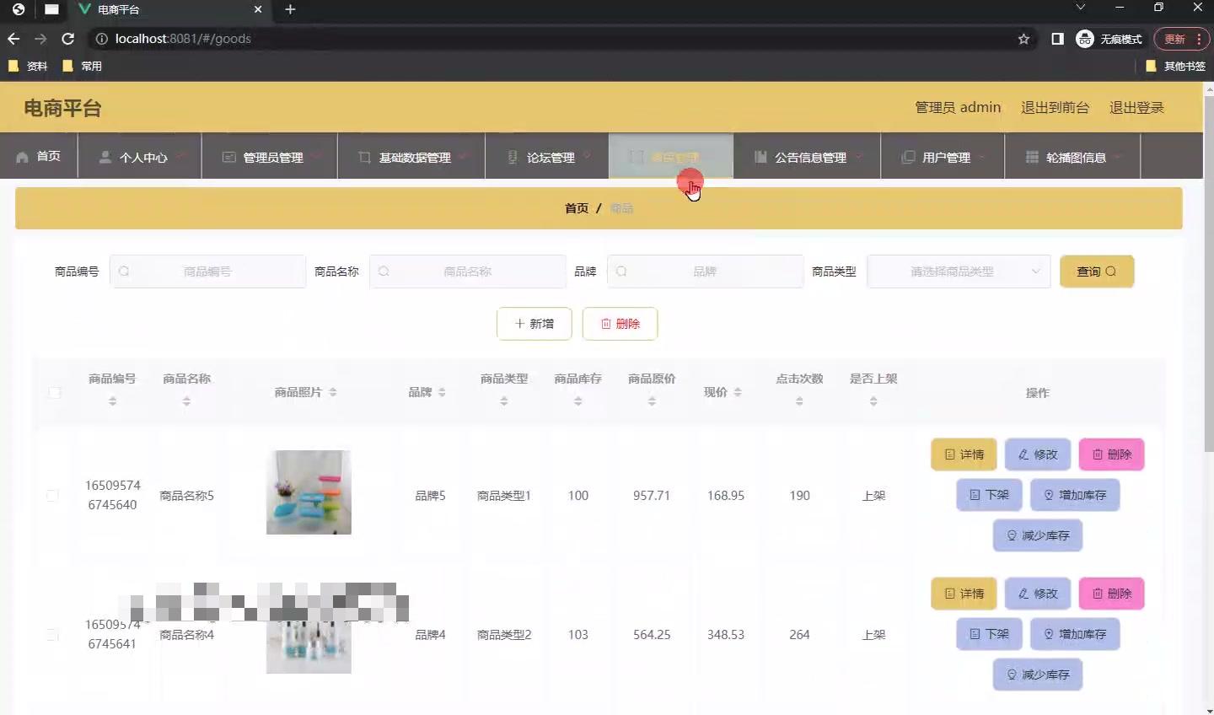Click the 删除 batch delete button below search

(x=620, y=324)
